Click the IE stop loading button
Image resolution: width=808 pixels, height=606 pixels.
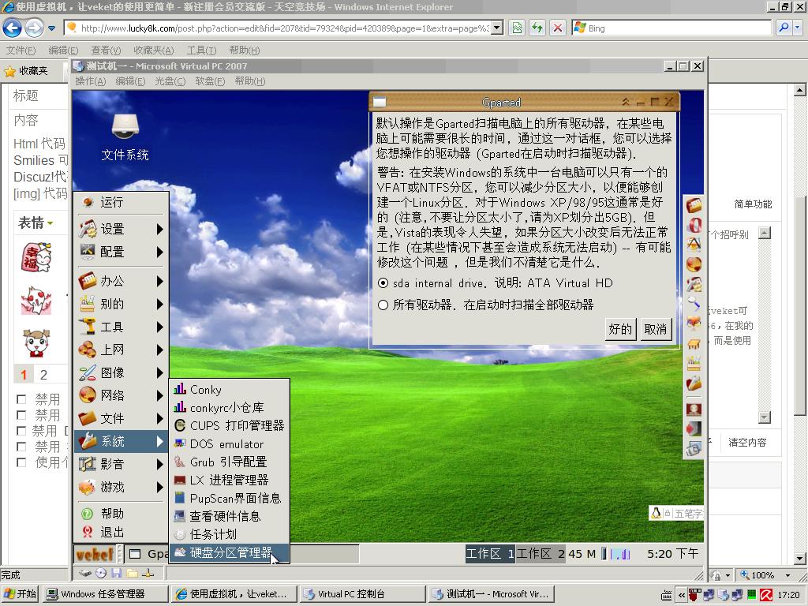pyautogui.click(x=558, y=28)
